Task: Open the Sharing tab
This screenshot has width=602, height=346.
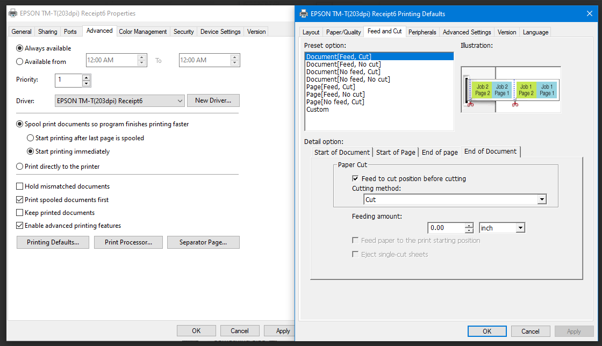Action: click(x=48, y=32)
